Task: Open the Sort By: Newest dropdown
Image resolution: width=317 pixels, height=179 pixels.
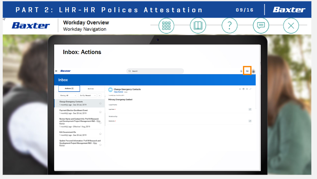Action: coord(87,95)
